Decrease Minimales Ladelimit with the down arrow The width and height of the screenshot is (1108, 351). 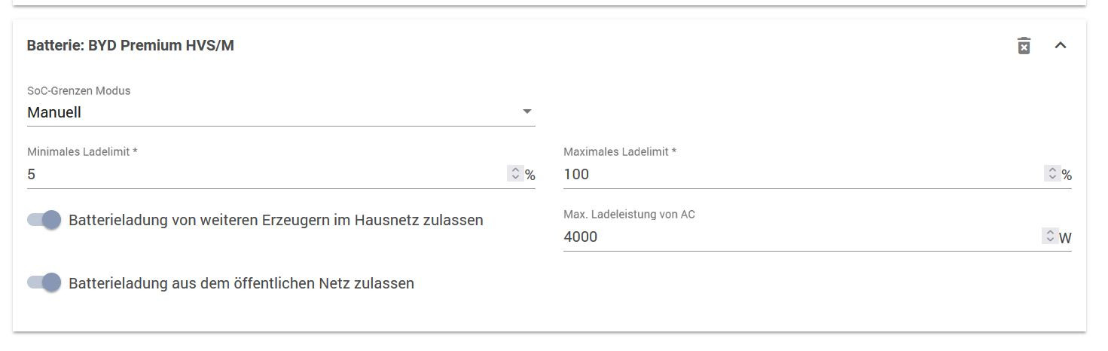tap(515, 178)
